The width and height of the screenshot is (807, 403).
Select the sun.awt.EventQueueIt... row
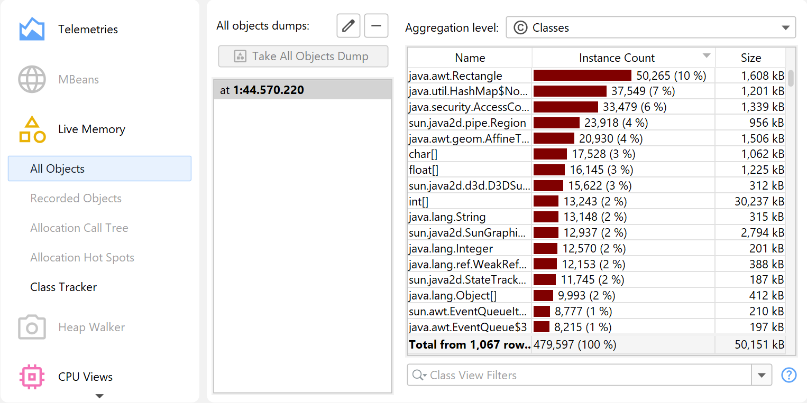click(x=597, y=311)
